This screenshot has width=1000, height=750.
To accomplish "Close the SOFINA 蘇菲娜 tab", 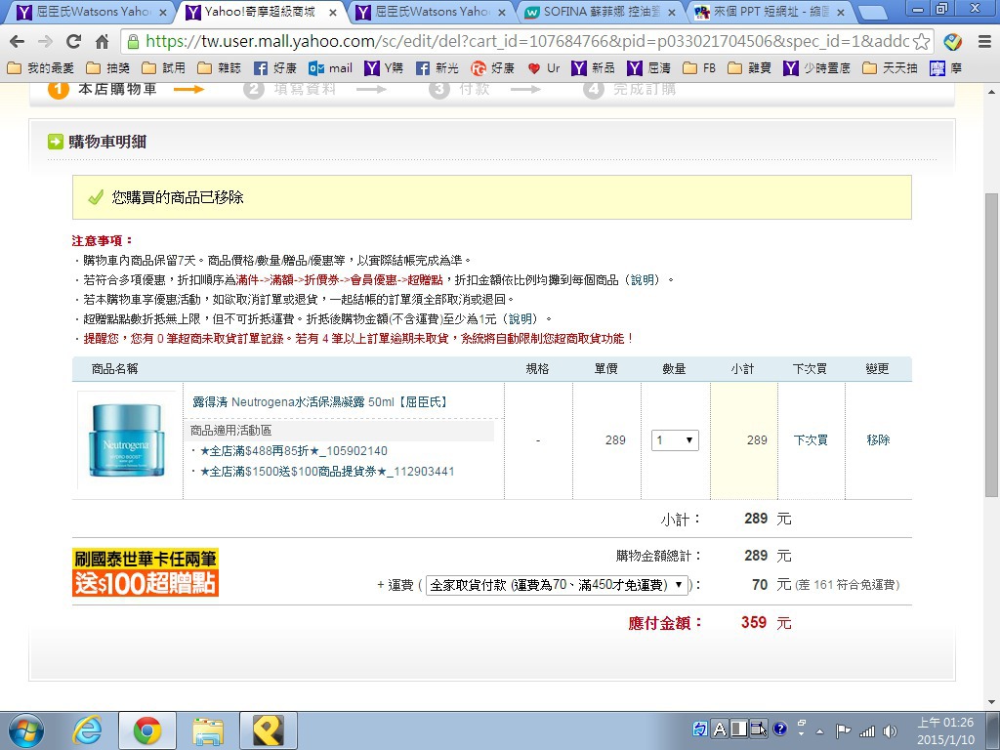I will 672,12.
